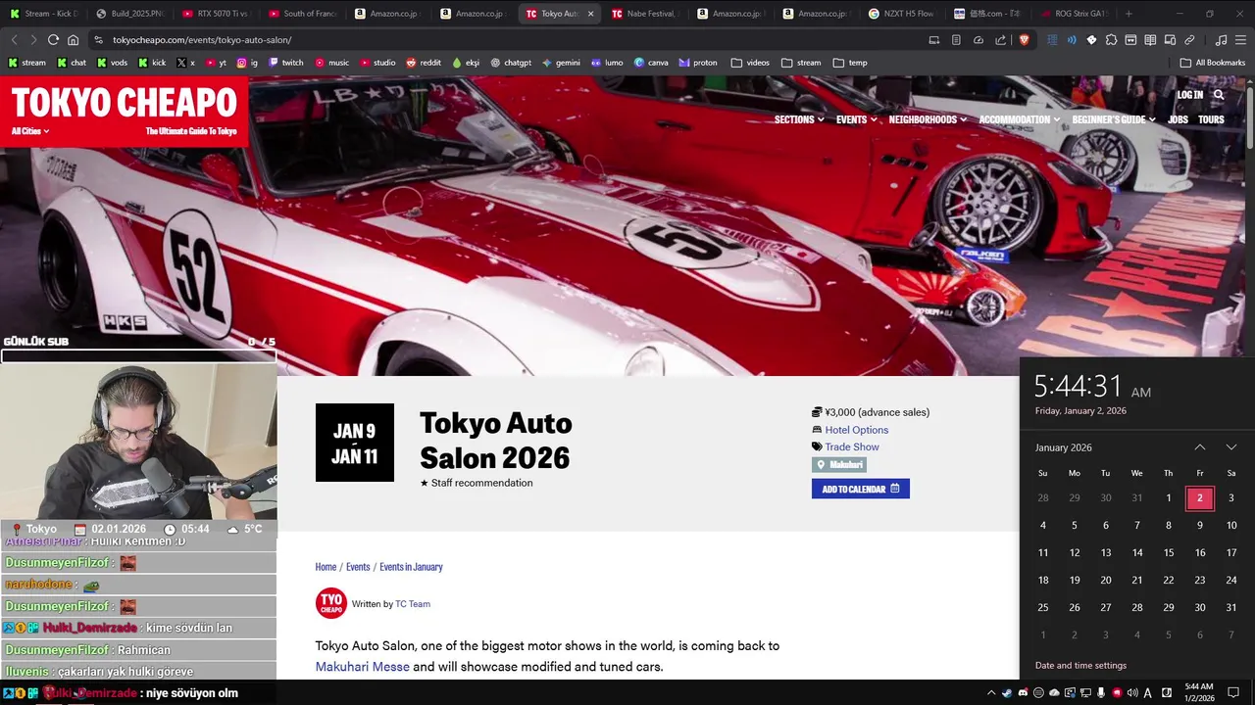Go to browser Home page
1255x705 pixels.
pos(73,40)
